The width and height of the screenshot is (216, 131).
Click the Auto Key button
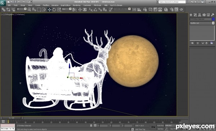click(161, 126)
